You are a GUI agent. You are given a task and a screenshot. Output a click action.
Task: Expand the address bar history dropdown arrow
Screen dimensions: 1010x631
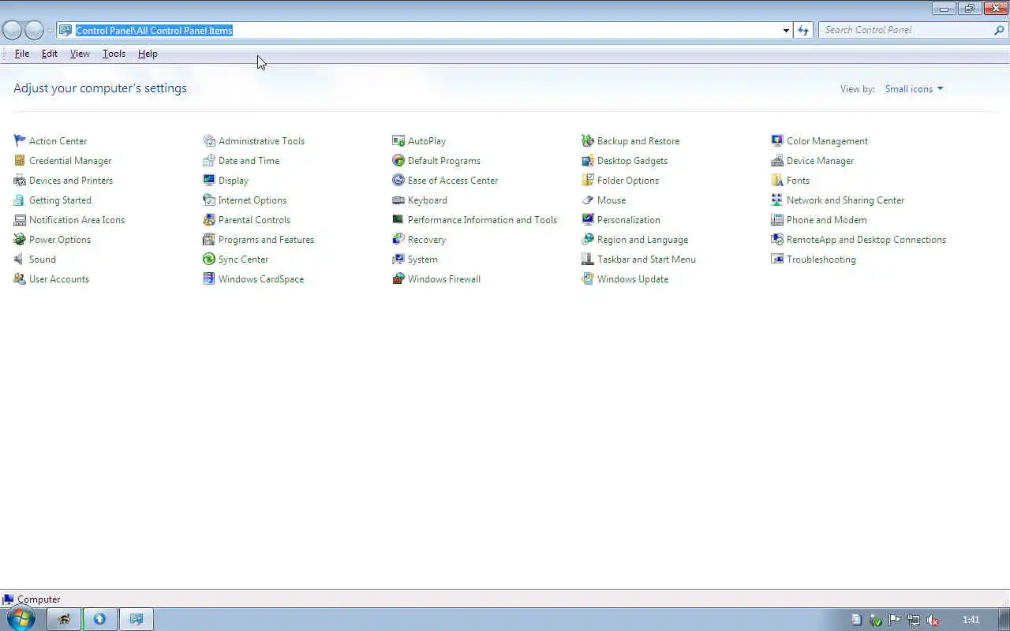786,30
